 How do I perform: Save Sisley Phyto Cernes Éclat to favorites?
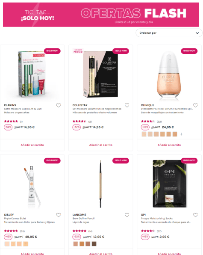[59, 215]
